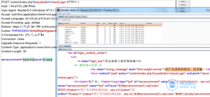Viewport: 210px width, 97px height.
Task: Open the Columns menu
Action: click(68, 14)
